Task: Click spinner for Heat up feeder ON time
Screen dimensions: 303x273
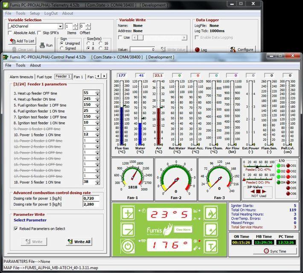Action: (x=97, y=99)
